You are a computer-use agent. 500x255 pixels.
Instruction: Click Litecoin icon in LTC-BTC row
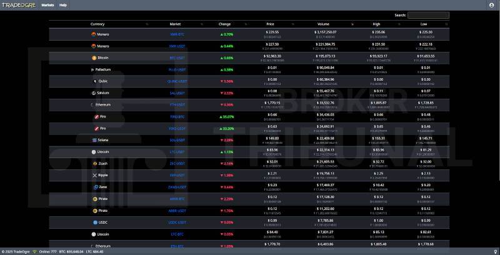(x=94, y=234)
